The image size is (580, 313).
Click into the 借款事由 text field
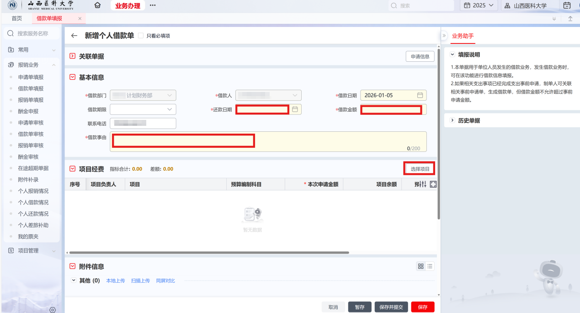268,141
